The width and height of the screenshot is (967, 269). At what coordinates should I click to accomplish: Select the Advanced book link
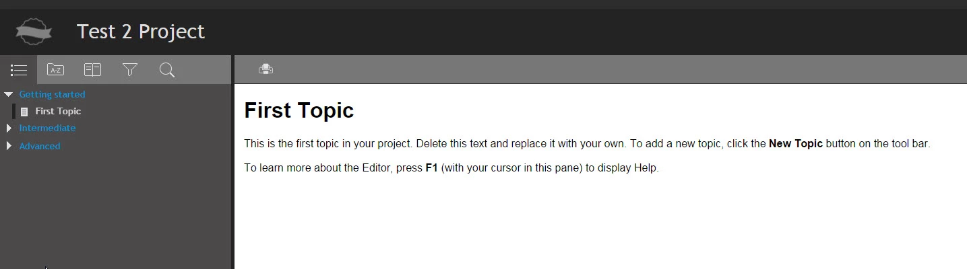[40, 146]
